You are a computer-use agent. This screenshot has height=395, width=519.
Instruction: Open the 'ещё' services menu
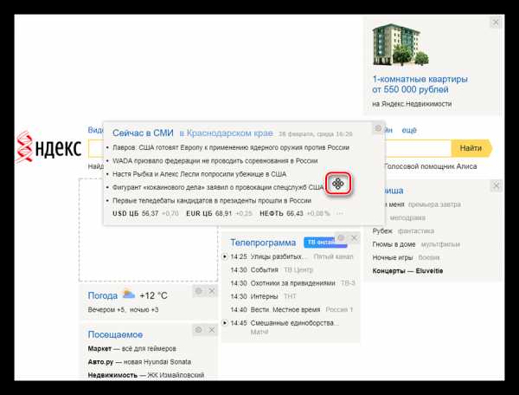click(x=408, y=130)
